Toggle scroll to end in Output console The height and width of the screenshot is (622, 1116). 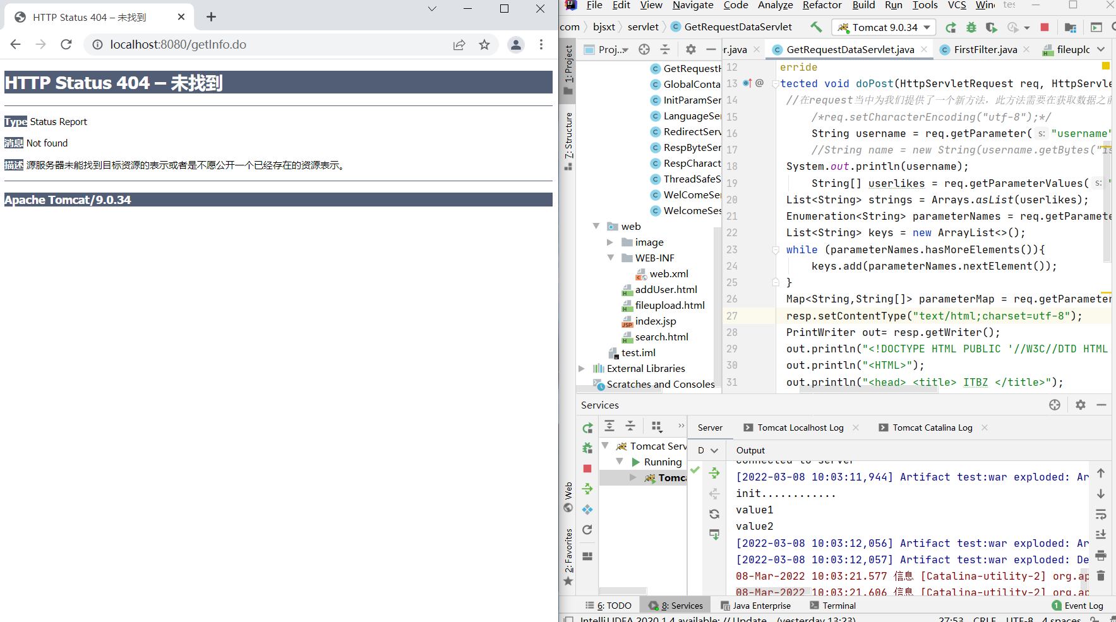1101,534
